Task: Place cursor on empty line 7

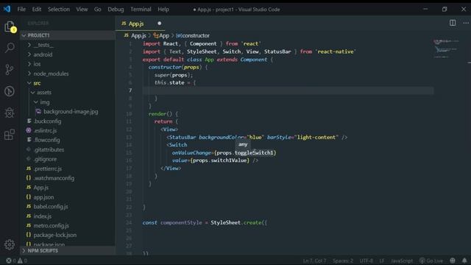Action: coord(288,91)
